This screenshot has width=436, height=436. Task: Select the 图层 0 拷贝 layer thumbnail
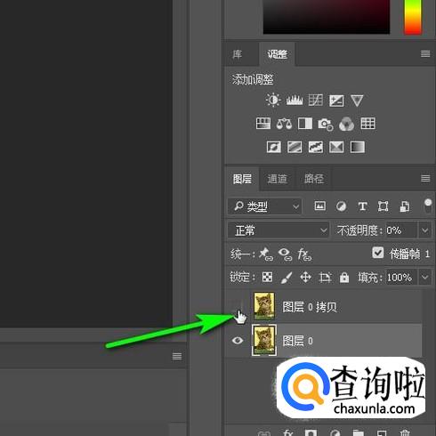[x=264, y=306]
